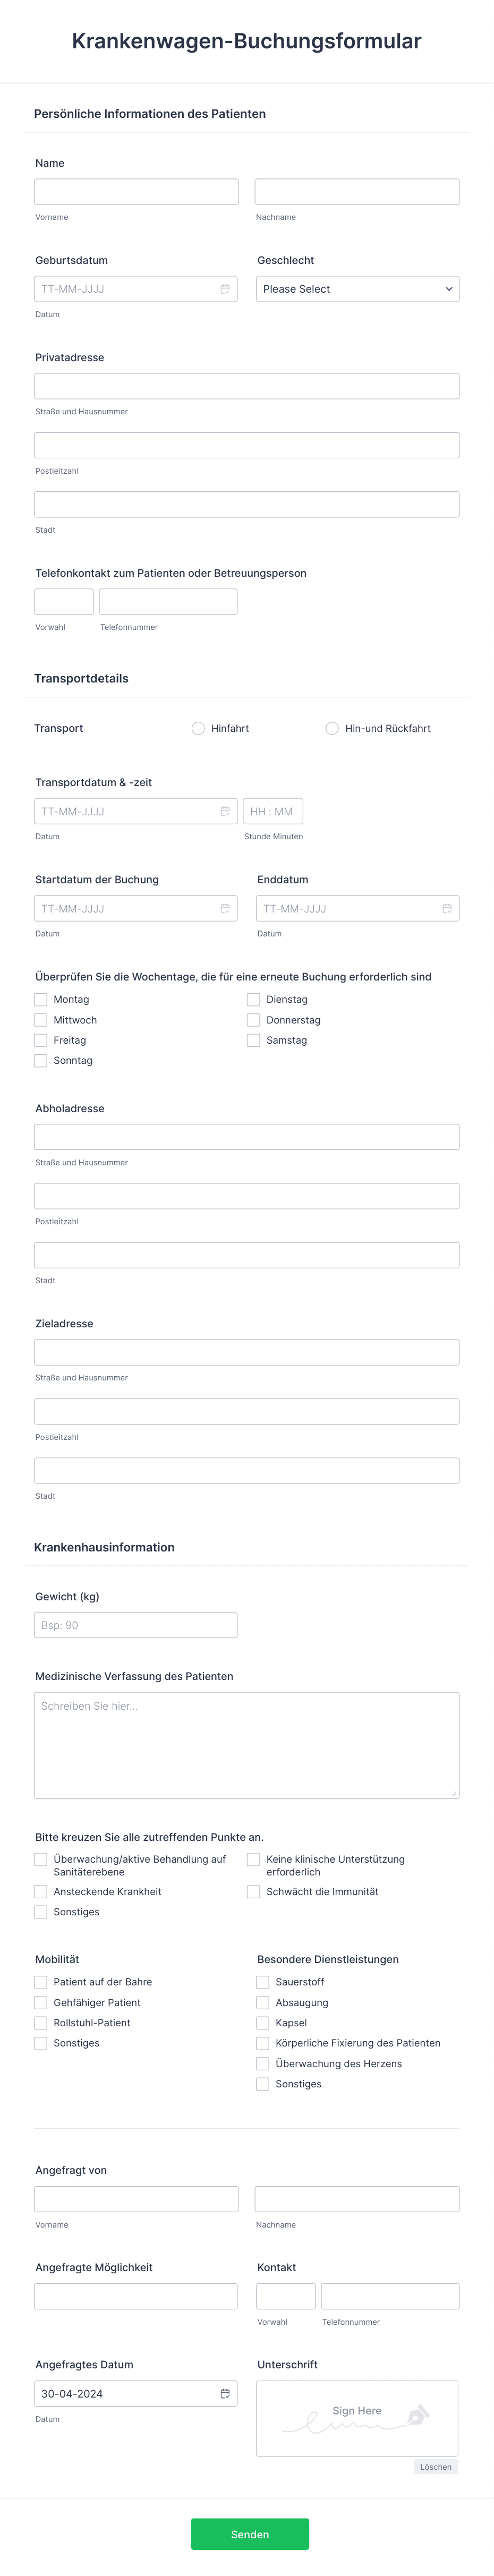Expand the Geschlecht dropdown
Screen dimensions: 494x2576
tap(357, 289)
